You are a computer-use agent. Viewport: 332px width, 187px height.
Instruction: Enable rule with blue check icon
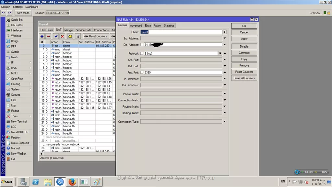(56, 36)
